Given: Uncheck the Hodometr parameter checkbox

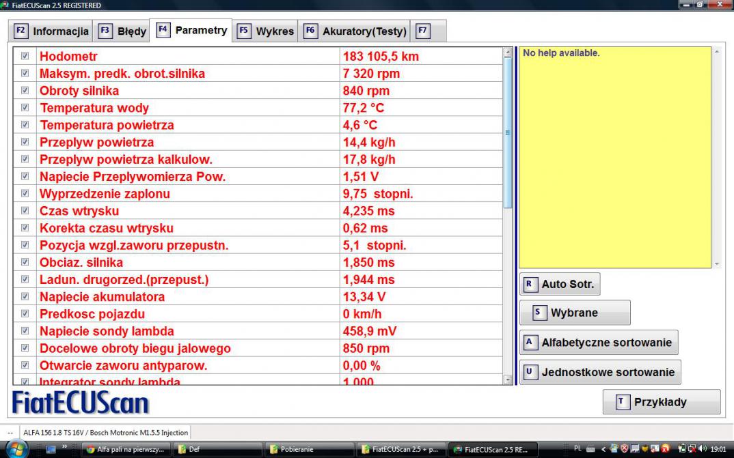Looking at the screenshot, I should tap(25, 56).
